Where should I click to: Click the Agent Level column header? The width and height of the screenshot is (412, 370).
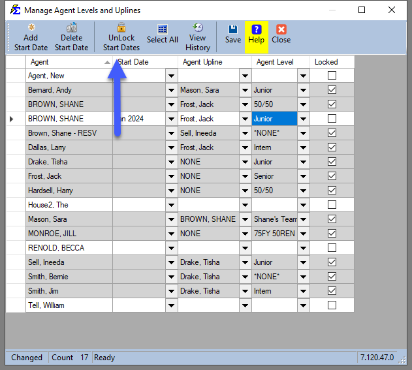(x=280, y=62)
